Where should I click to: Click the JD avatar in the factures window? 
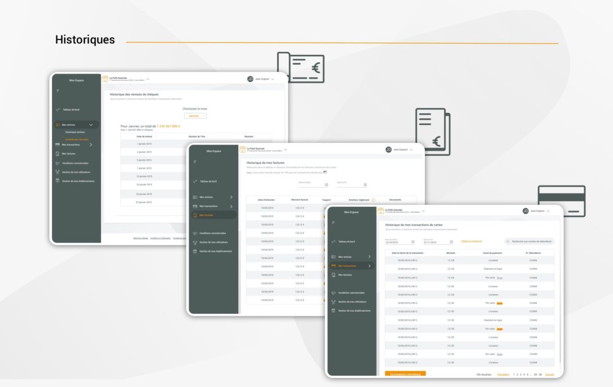pyautogui.click(x=389, y=150)
